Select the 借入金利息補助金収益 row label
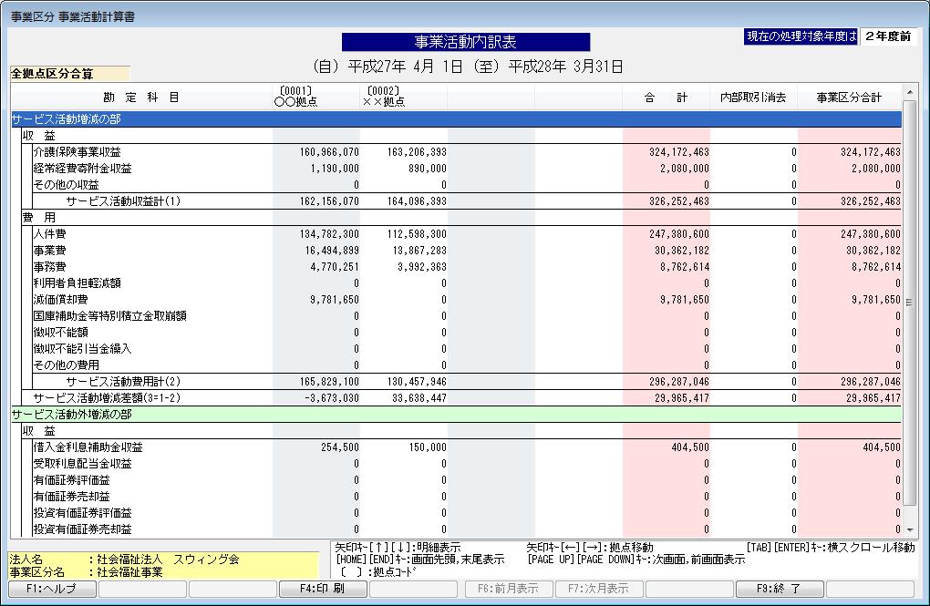This screenshot has width=930, height=606. 88,447
